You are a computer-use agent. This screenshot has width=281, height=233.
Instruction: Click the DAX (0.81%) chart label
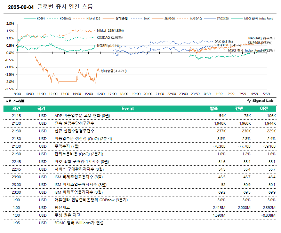pyautogui.click(x=224, y=42)
